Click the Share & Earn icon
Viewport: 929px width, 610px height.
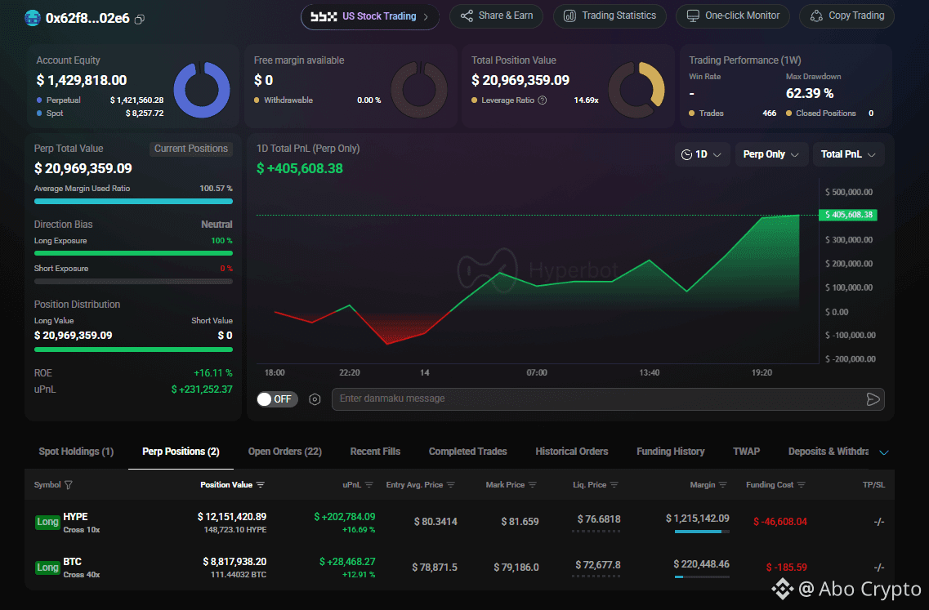pyautogui.click(x=467, y=16)
